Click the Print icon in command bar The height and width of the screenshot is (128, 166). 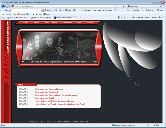tap(133, 17)
